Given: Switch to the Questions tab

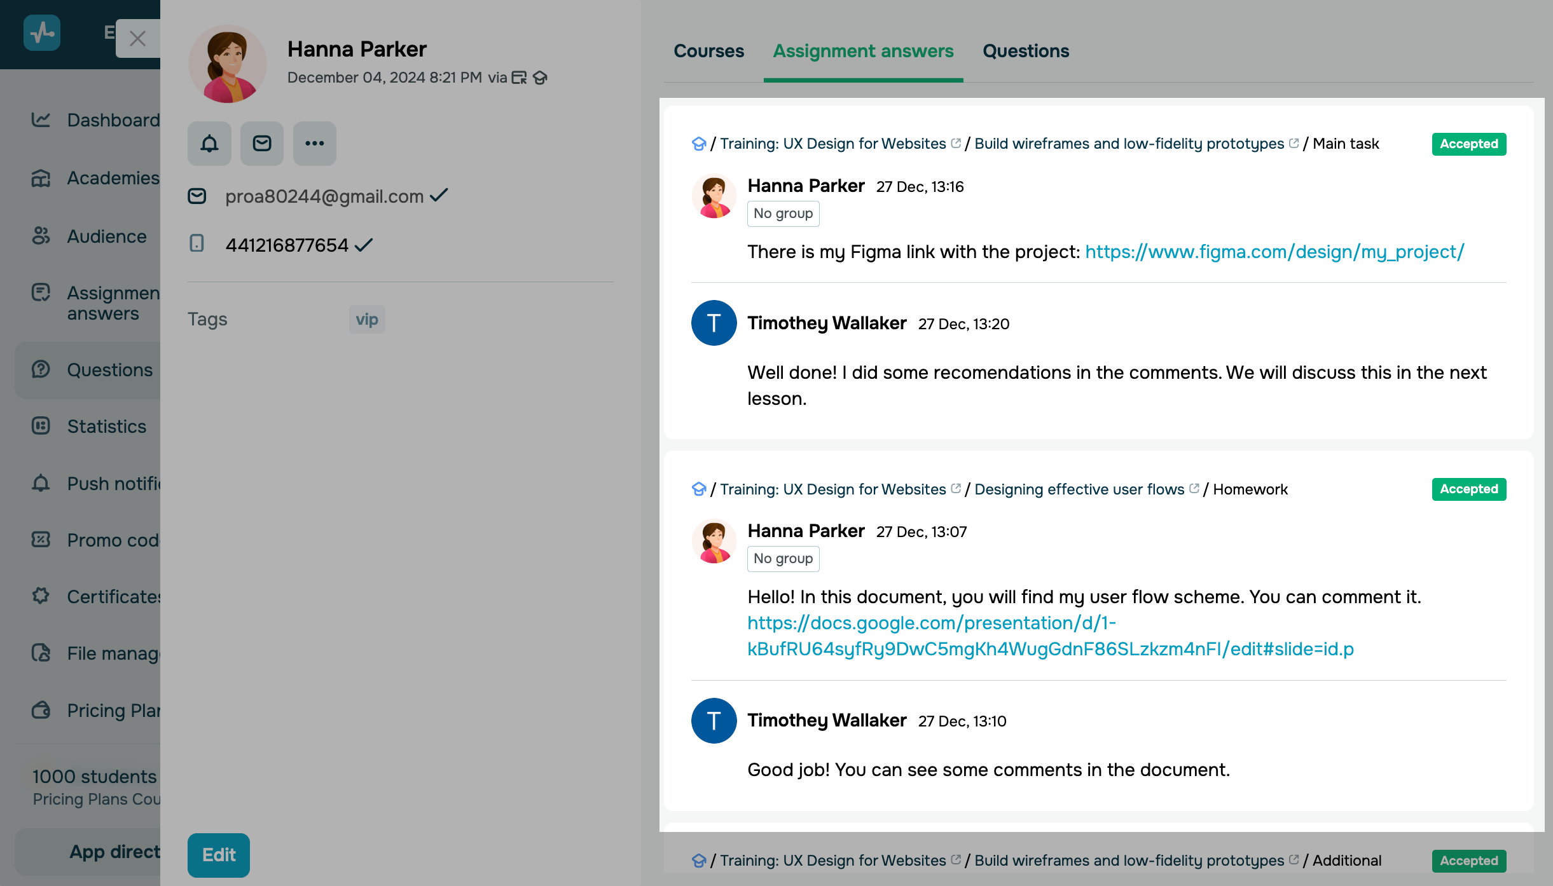Looking at the screenshot, I should [1025, 51].
